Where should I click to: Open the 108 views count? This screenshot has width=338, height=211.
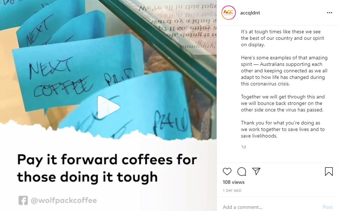[x=234, y=182]
